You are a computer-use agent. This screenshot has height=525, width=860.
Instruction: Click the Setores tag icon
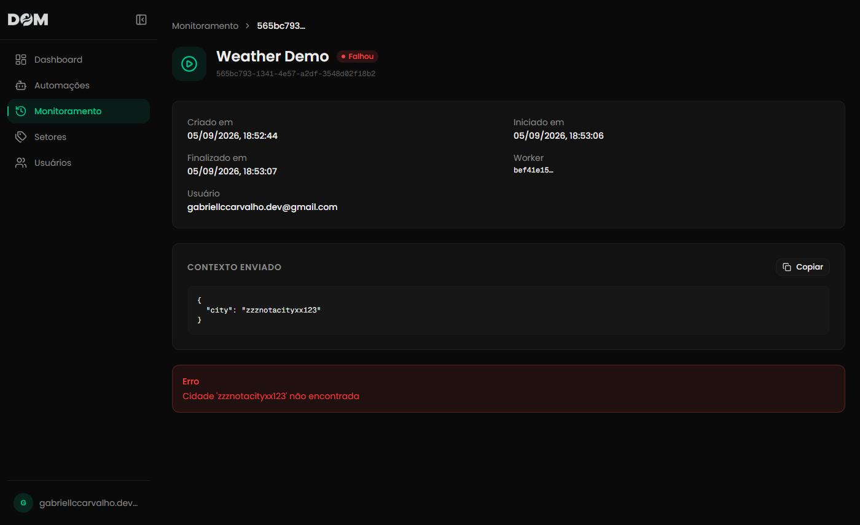click(x=21, y=137)
